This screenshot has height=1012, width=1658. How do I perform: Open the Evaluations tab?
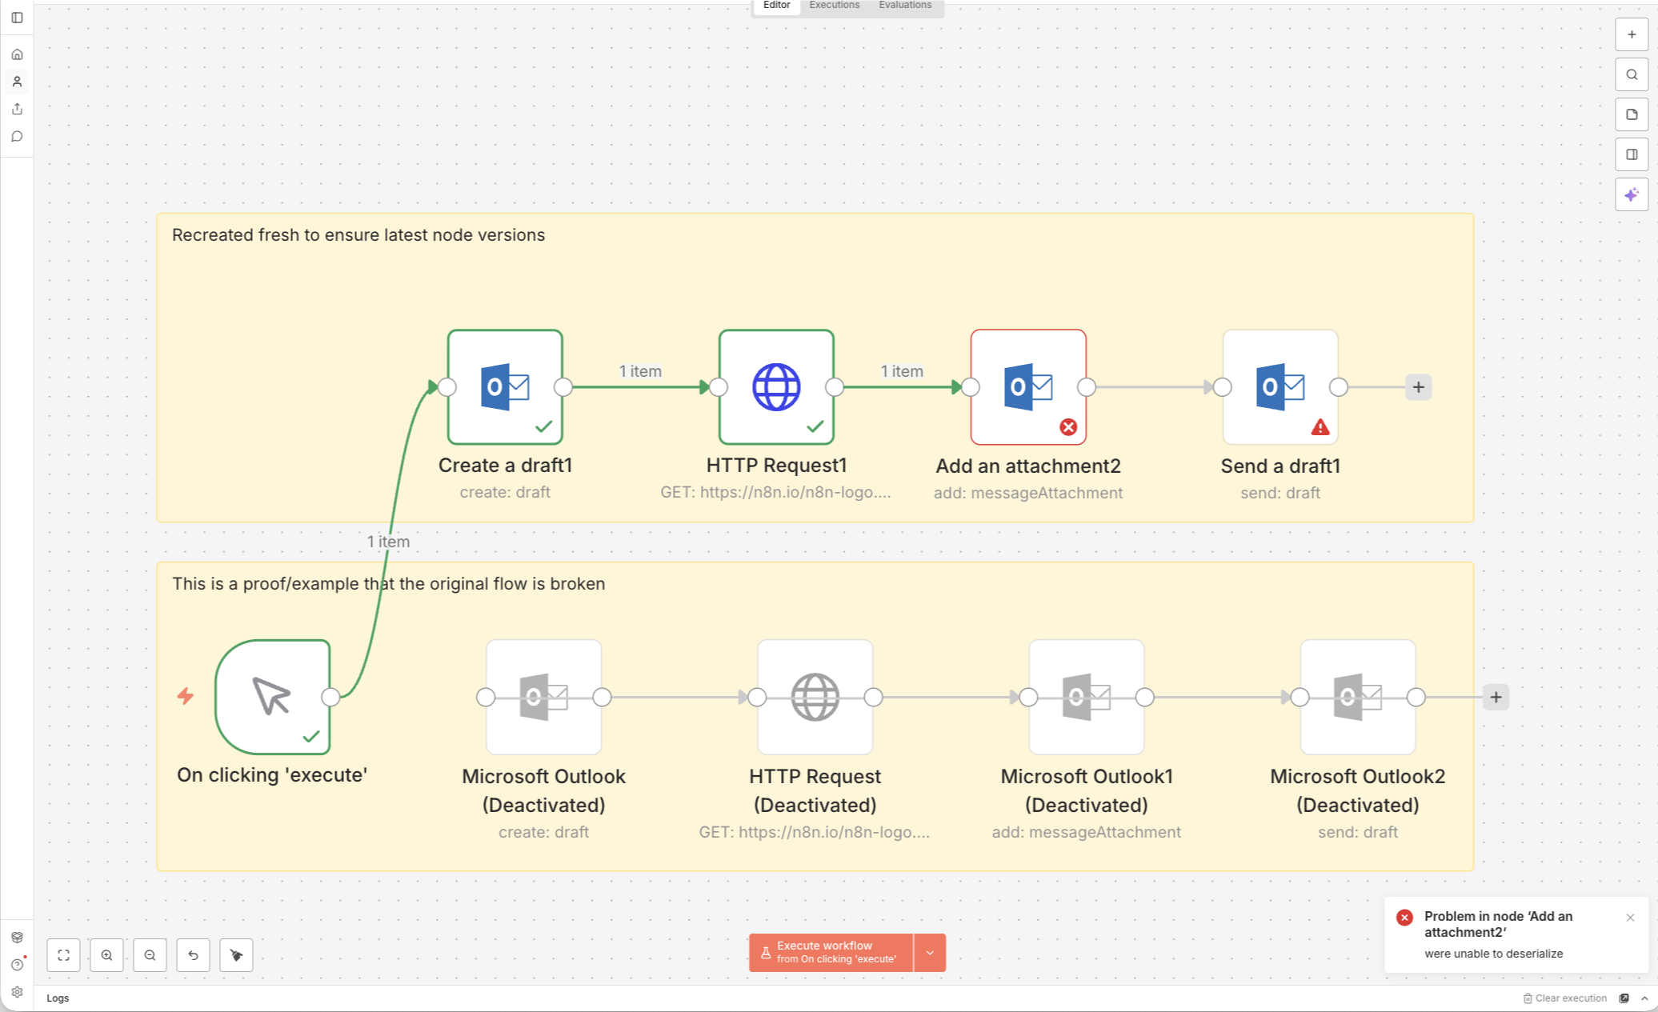click(905, 6)
